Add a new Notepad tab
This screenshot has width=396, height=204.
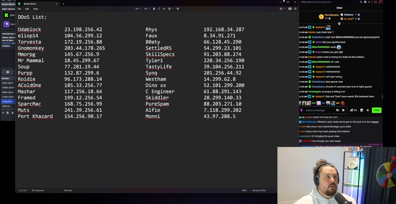[x=63, y=4]
